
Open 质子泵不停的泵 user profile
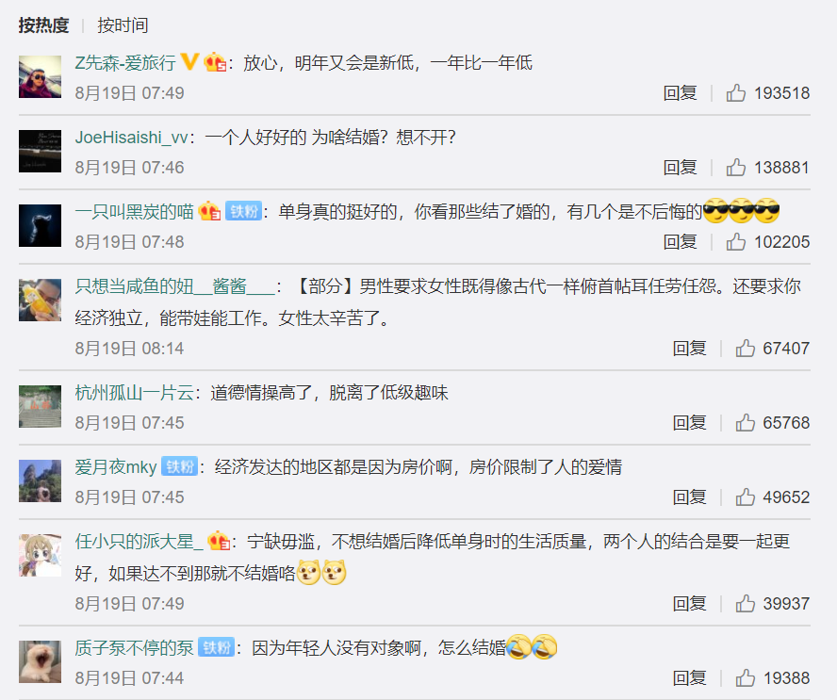134,648
